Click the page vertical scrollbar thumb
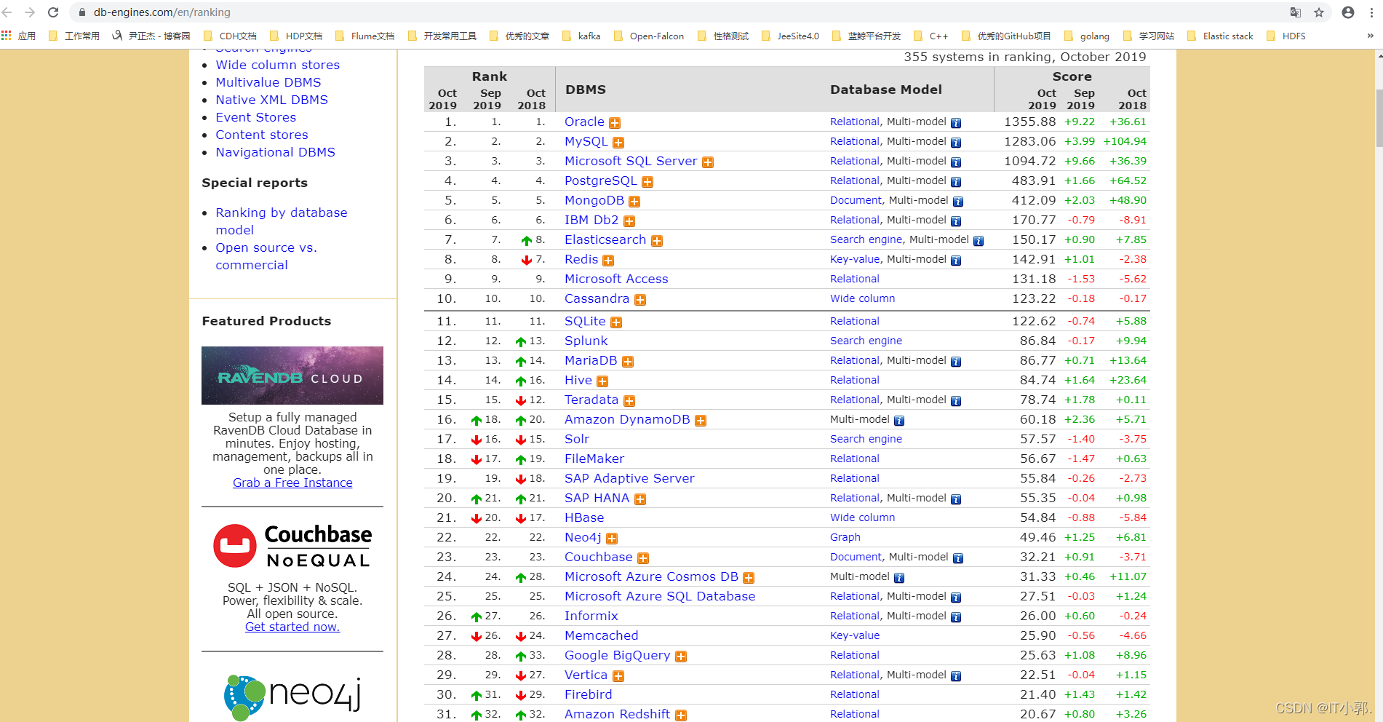 click(x=1379, y=118)
